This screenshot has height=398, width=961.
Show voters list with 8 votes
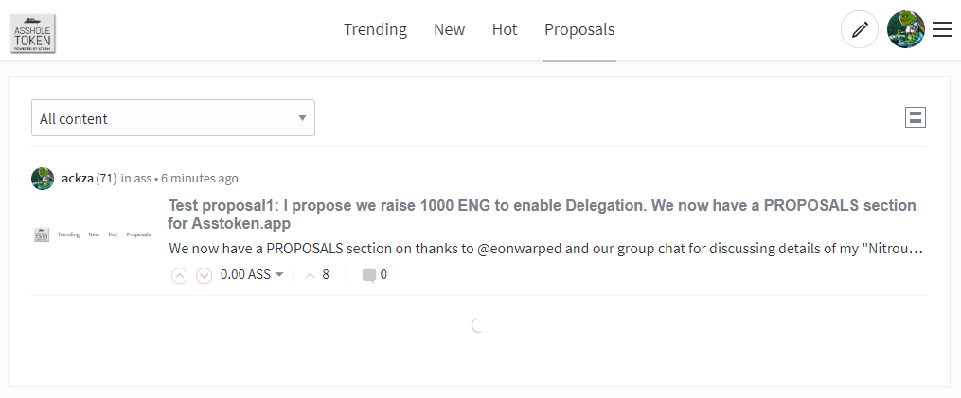[317, 275]
